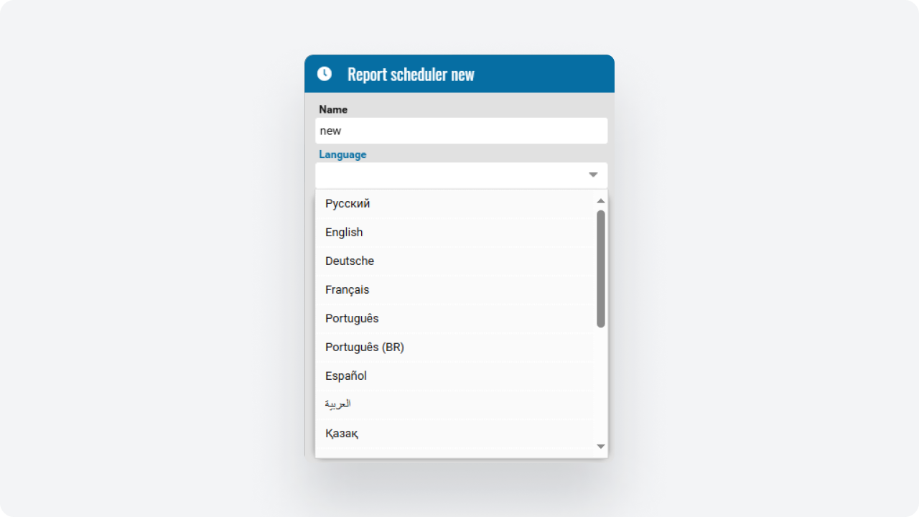Pick Español as the report language
This screenshot has width=919, height=517.
tap(346, 376)
